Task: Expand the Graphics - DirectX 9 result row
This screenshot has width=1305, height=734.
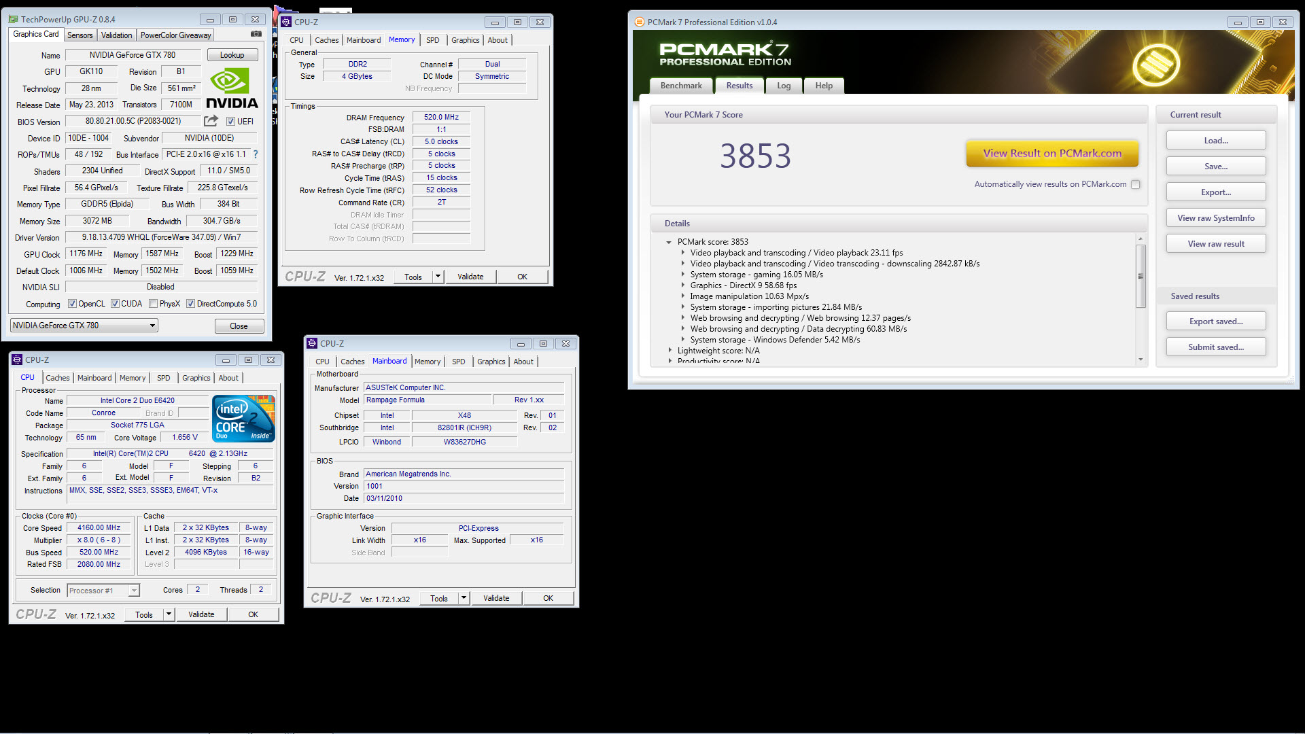Action: click(x=683, y=285)
